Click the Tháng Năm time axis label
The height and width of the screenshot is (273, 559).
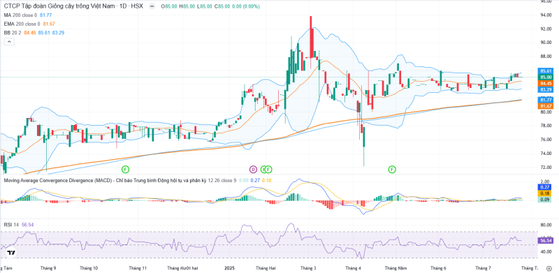[395, 268]
